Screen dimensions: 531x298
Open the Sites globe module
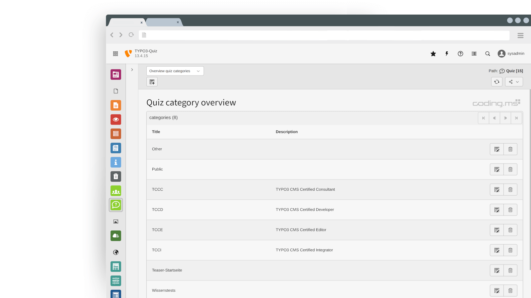coord(116,252)
